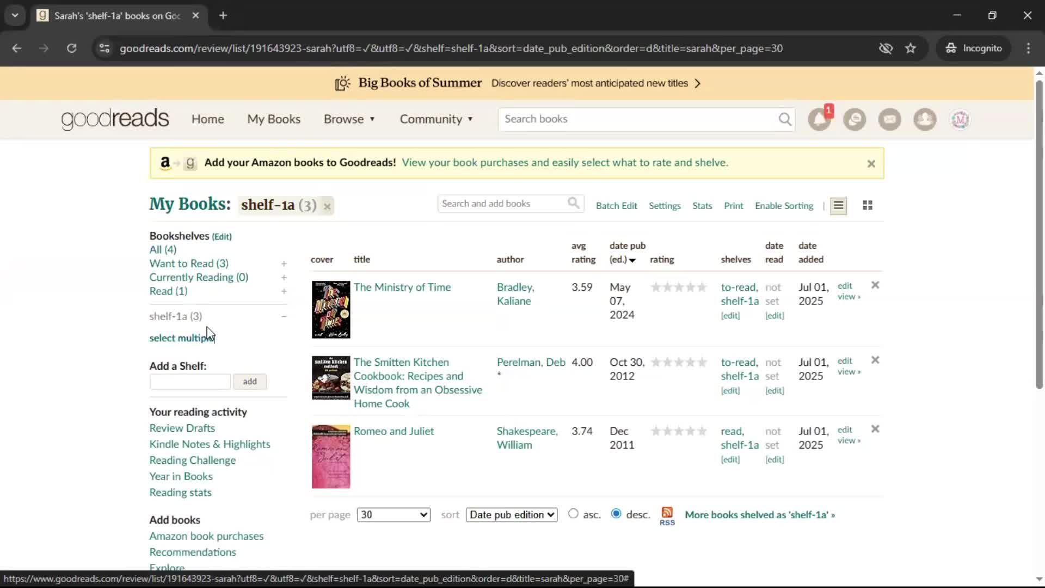1045x588 pixels.
Task: Rate Smitten Kitchen Cookbook three stars
Action: pos(679,362)
